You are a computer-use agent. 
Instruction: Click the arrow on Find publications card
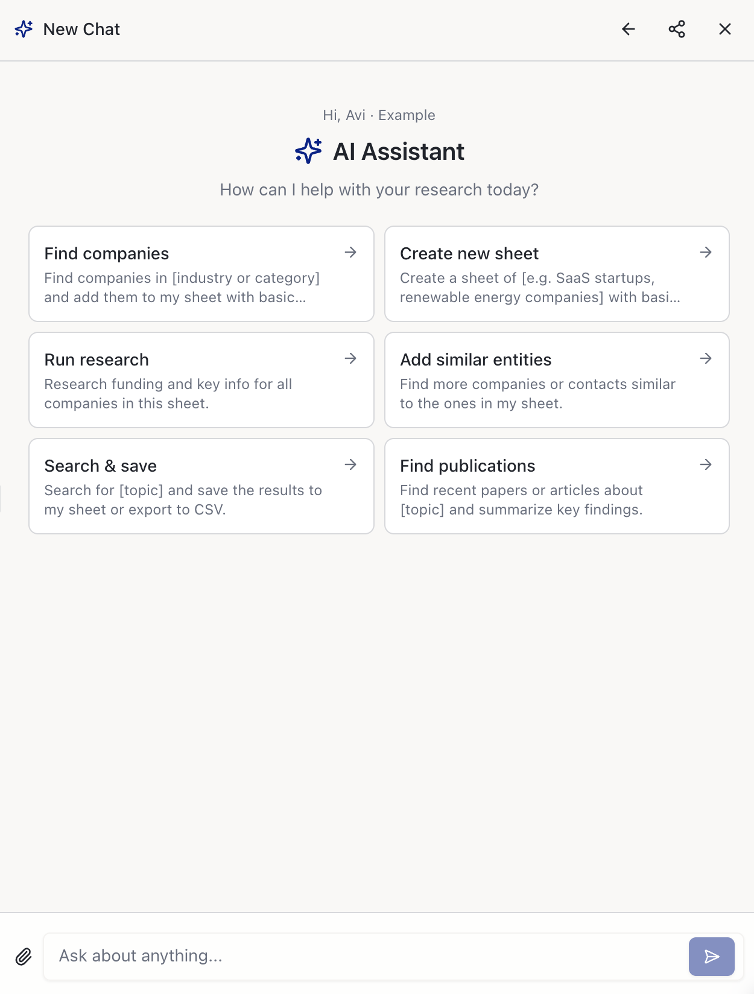pyautogui.click(x=706, y=464)
